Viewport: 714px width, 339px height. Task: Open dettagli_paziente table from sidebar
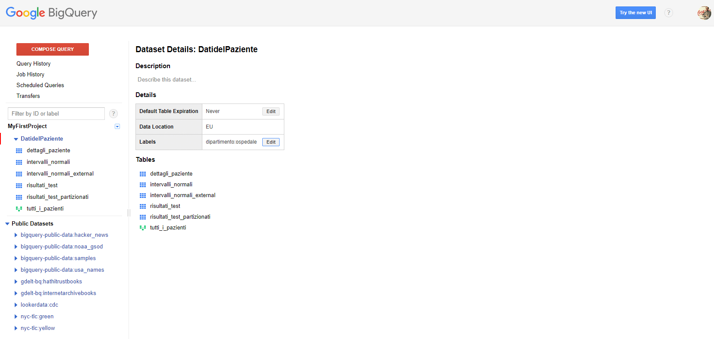[48, 150]
